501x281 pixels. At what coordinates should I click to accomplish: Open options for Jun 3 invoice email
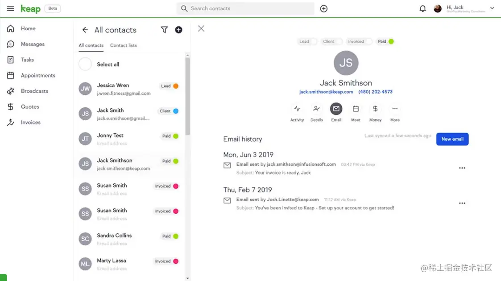point(462,168)
